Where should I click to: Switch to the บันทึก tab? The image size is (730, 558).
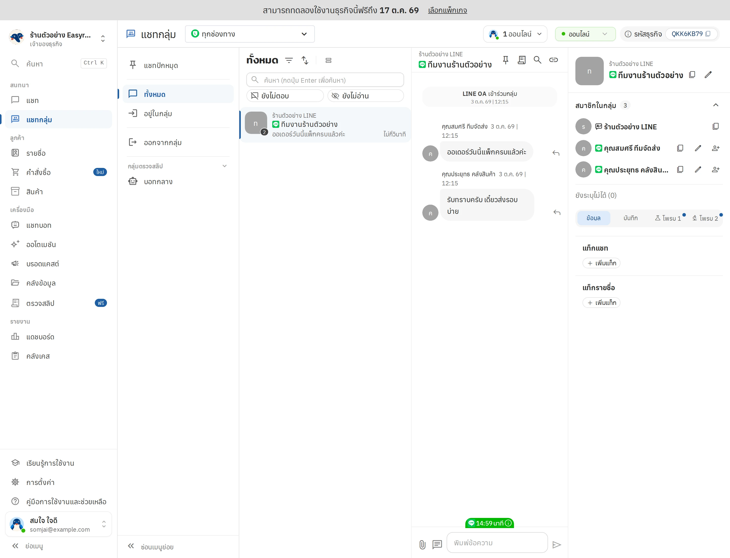point(630,218)
